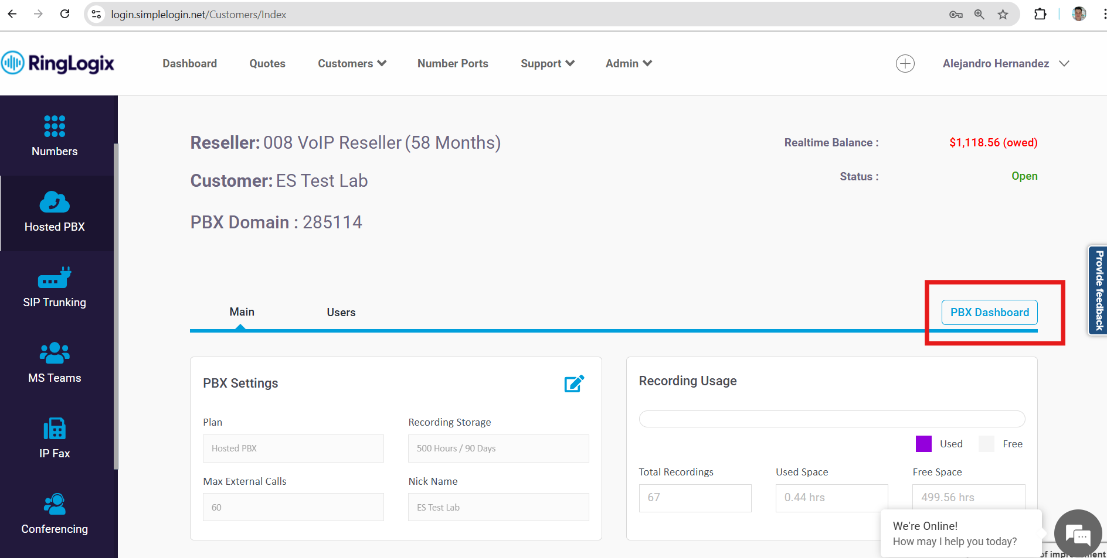
Task: Go forward with browser forward arrow
Action: coord(38,14)
